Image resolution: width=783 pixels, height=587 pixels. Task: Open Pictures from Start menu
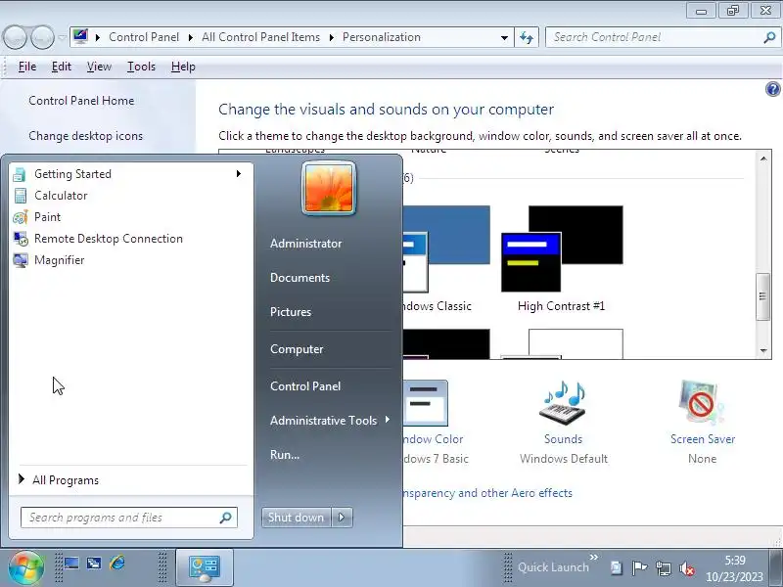point(290,312)
